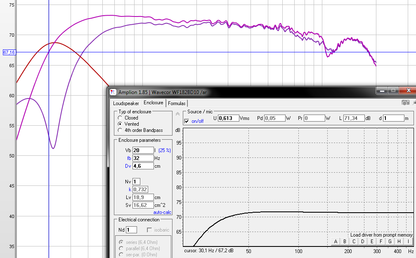Open the Formulas tab

(177, 103)
